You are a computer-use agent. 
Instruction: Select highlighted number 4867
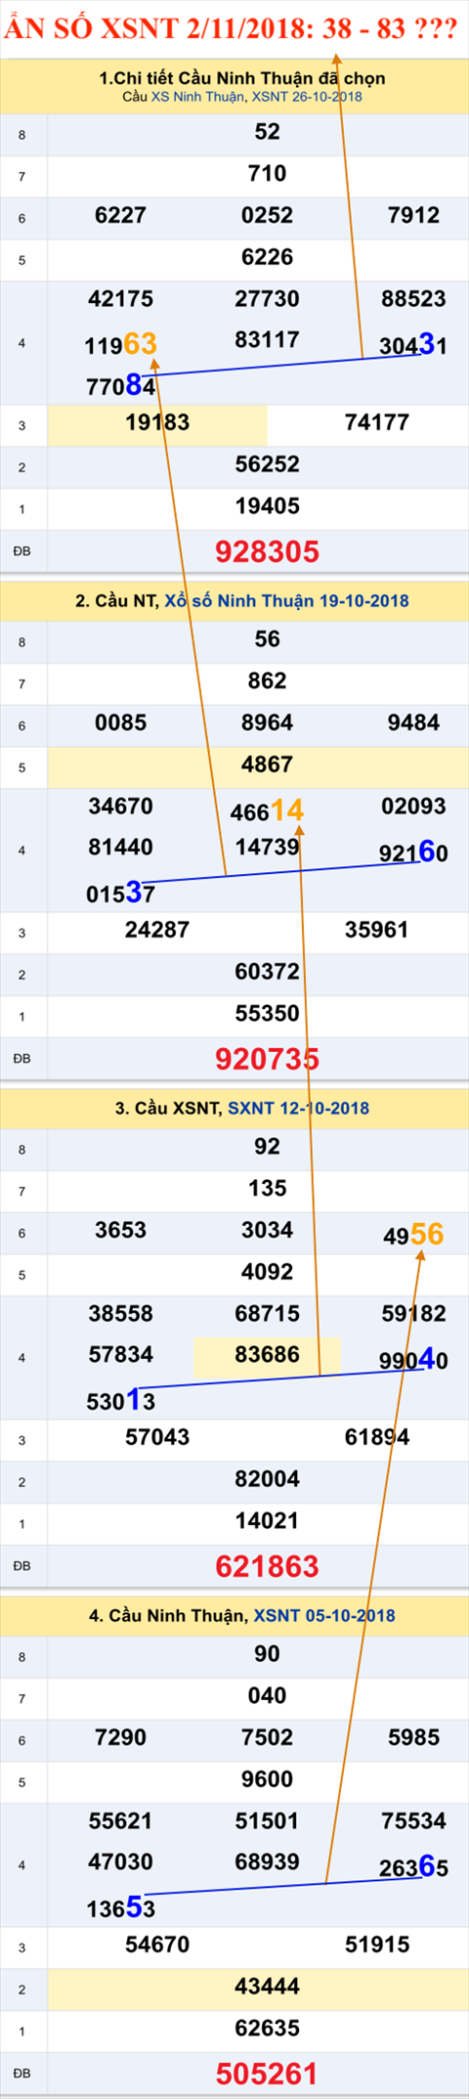[267, 765]
